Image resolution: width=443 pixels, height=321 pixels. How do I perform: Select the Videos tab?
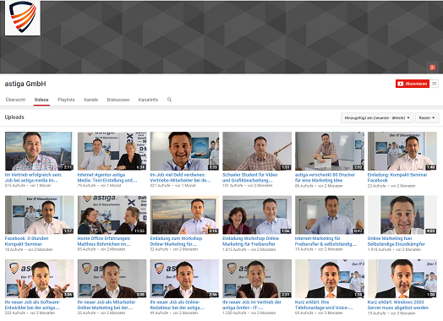coord(41,100)
